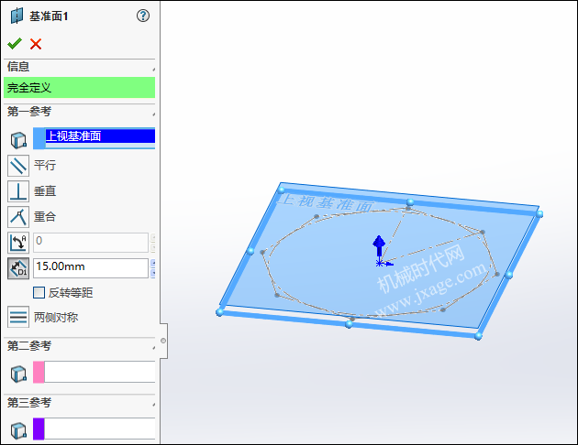Enable the 反转等距 checkbox
The width and height of the screenshot is (578, 445).
pos(39,293)
